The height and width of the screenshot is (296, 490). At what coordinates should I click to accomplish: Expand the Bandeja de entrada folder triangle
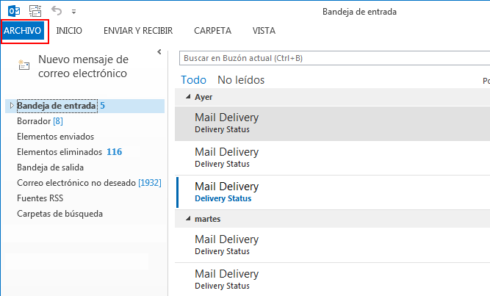(10, 106)
